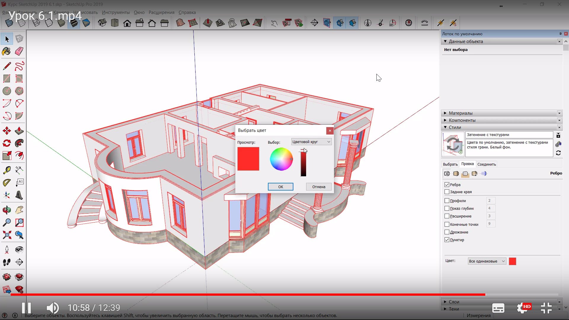Screen dimensions: 569x320
Task: Select the Follow Me tool
Action: (x=19, y=143)
